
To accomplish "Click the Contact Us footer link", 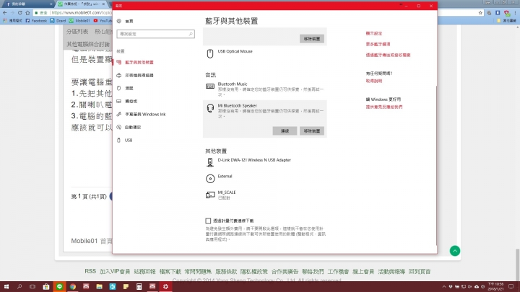I will [313, 272].
